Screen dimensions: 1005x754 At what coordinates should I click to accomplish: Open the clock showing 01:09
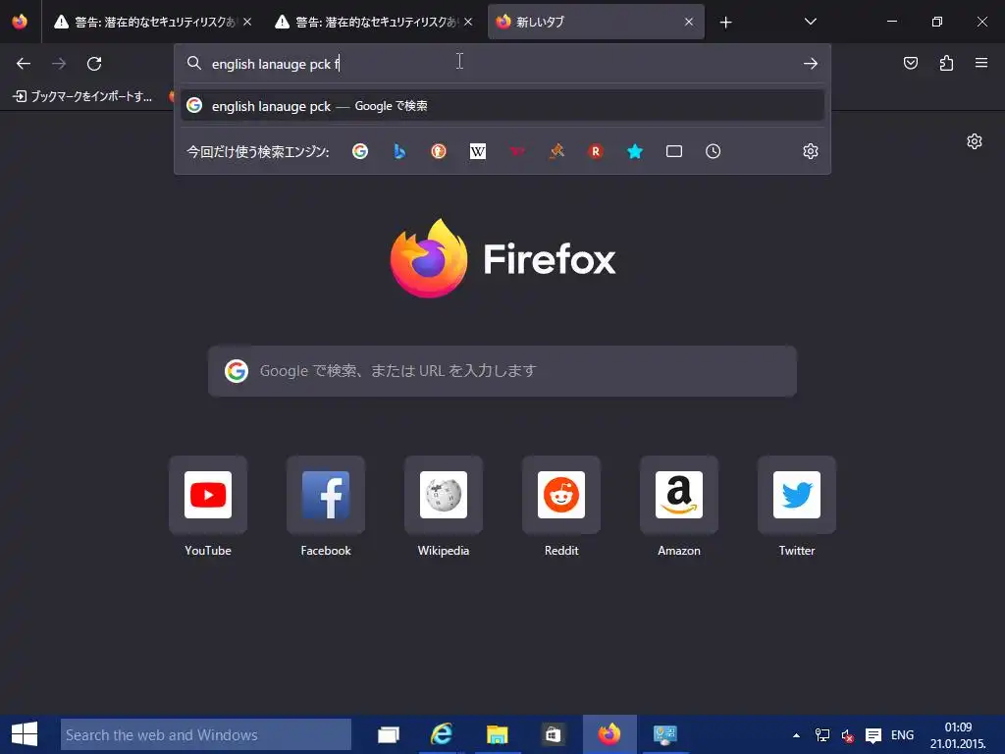[x=958, y=735]
